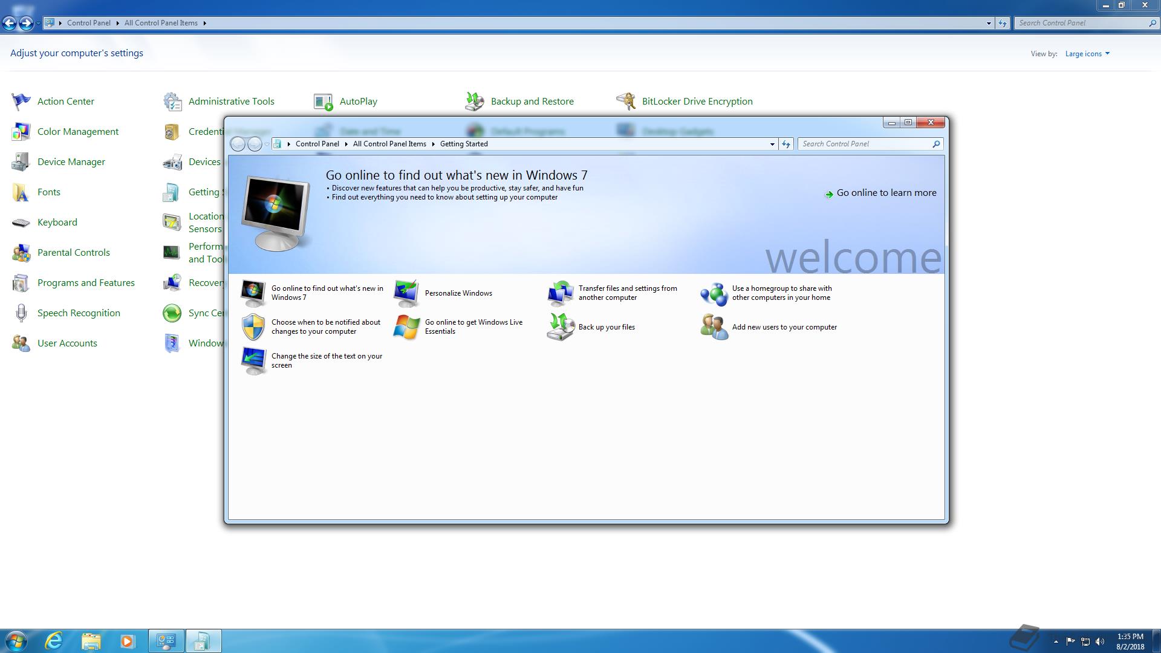Image resolution: width=1161 pixels, height=653 pixels.
Task: Open Parental Controls icon
Action: coord(21,253)
